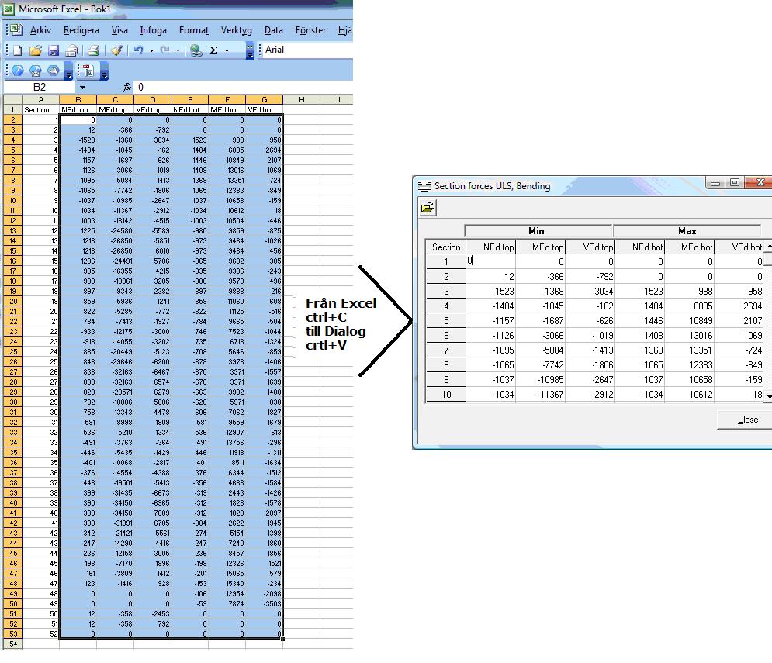Image resolution: width=772 pixels, height=663 pixels.
Task: Click the print preview icon
Action: coord(71,50)
